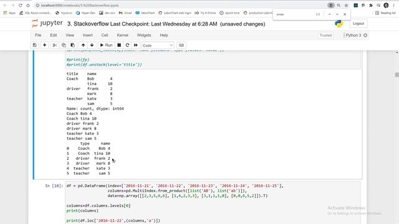Click the Jupyter logo
Image resolution: width=399 pixels, height=224 pixels.
click(47, 24)
